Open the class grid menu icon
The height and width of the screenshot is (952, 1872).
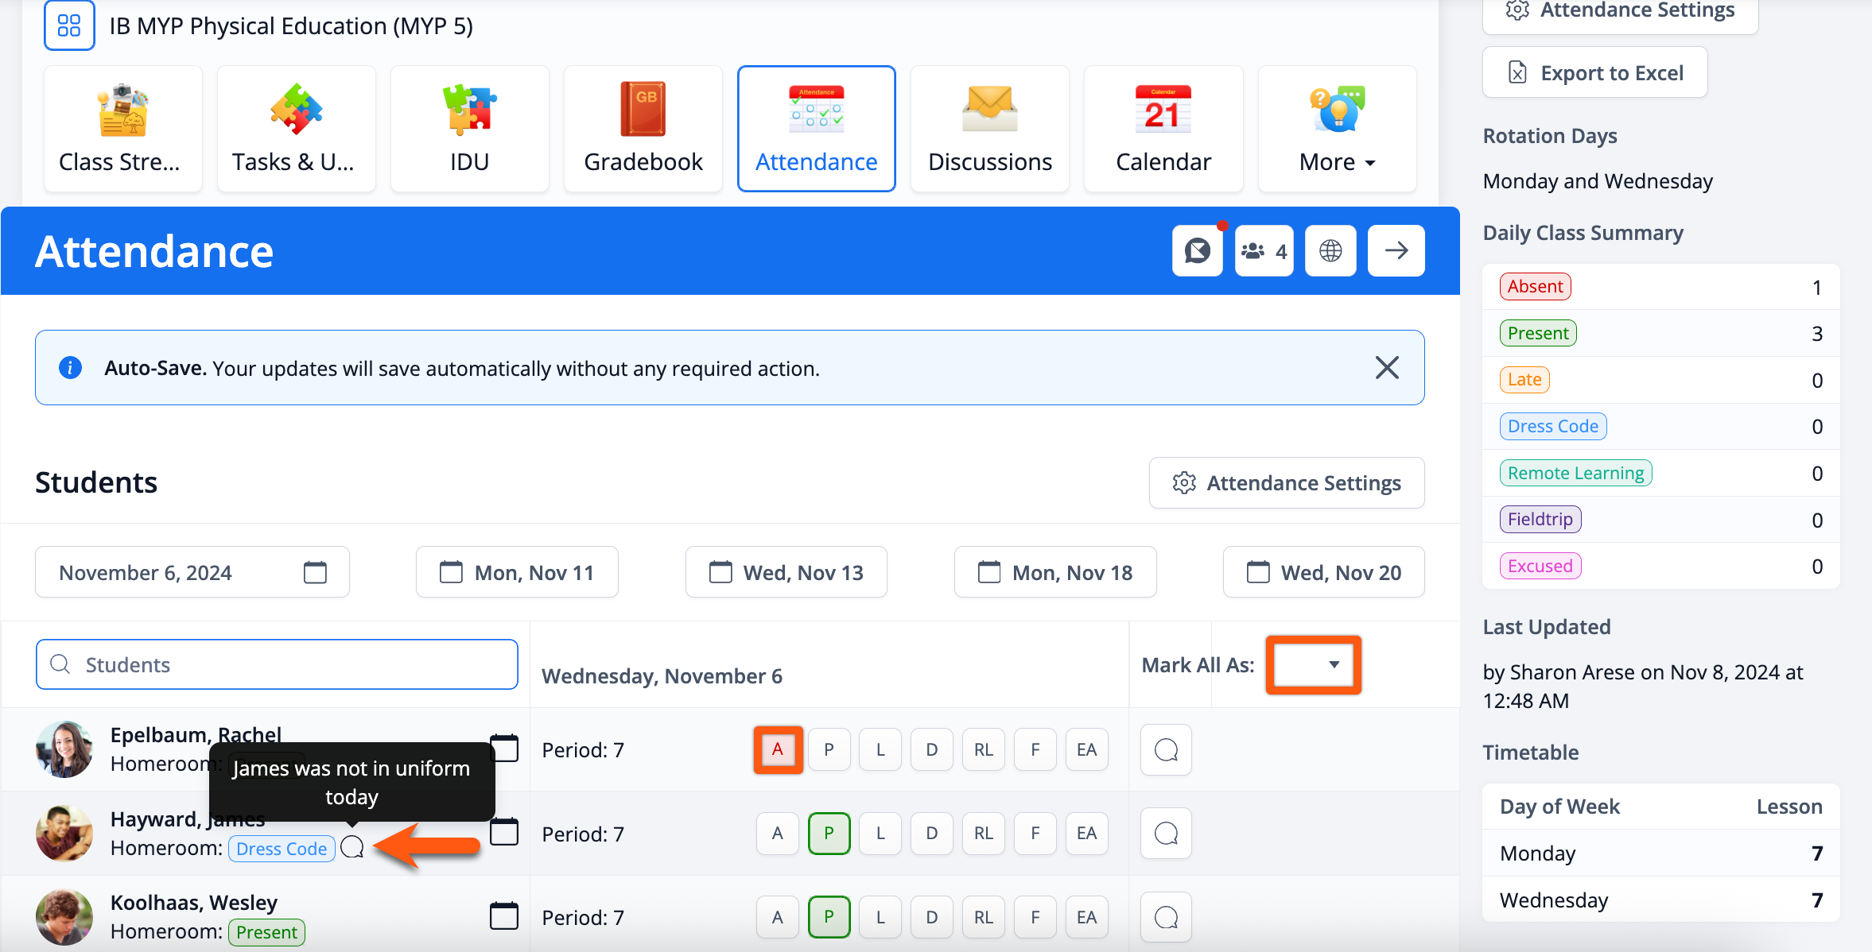click(x=69, y=25)
